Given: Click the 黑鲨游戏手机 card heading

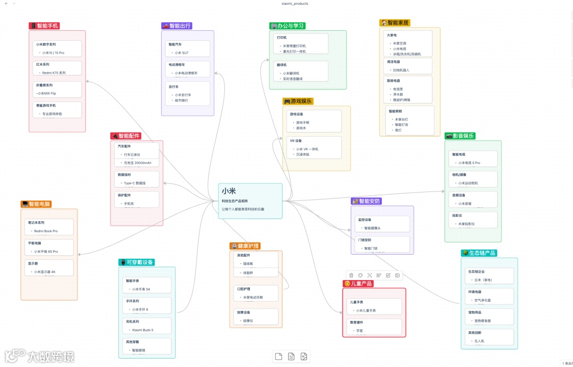Looking at the screenshot, I should pos(46,105).
